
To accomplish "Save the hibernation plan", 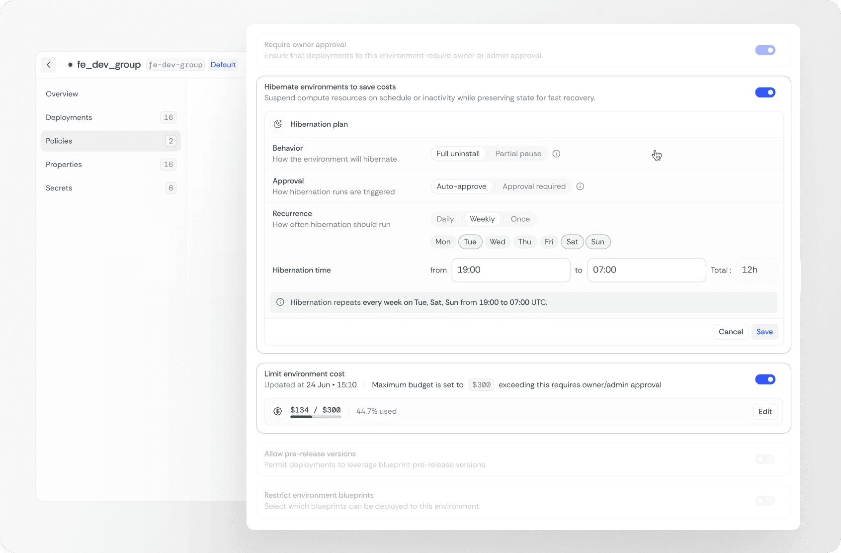I will point(764,332).
